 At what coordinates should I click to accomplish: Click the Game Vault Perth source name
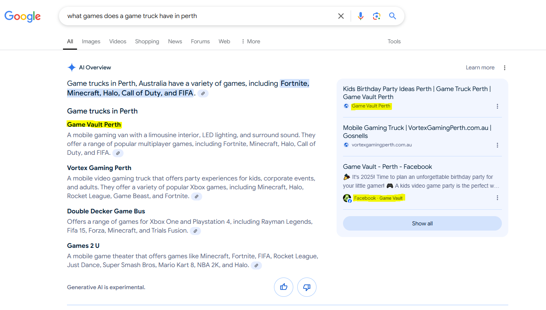pyautogui.click(x=371, y=106)
